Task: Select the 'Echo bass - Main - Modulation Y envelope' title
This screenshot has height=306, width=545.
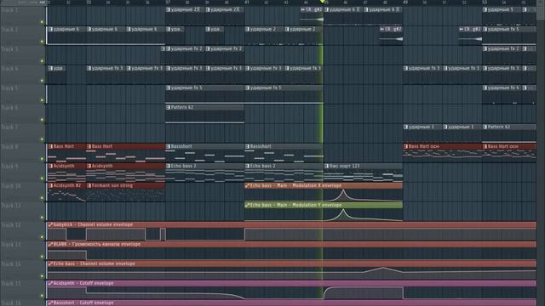Action: (295, 206)
